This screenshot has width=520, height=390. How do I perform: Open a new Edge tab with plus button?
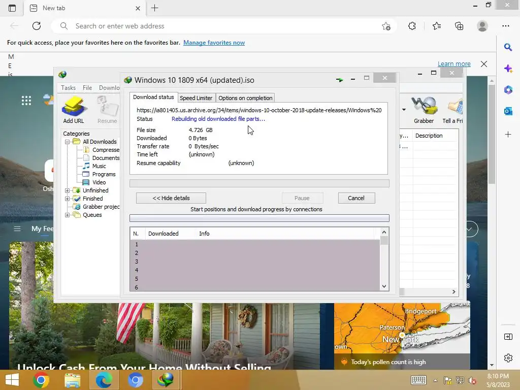154,8
